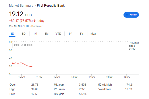149x99 pixels.
Task: Show the Max time range
Action: point(93,34)
